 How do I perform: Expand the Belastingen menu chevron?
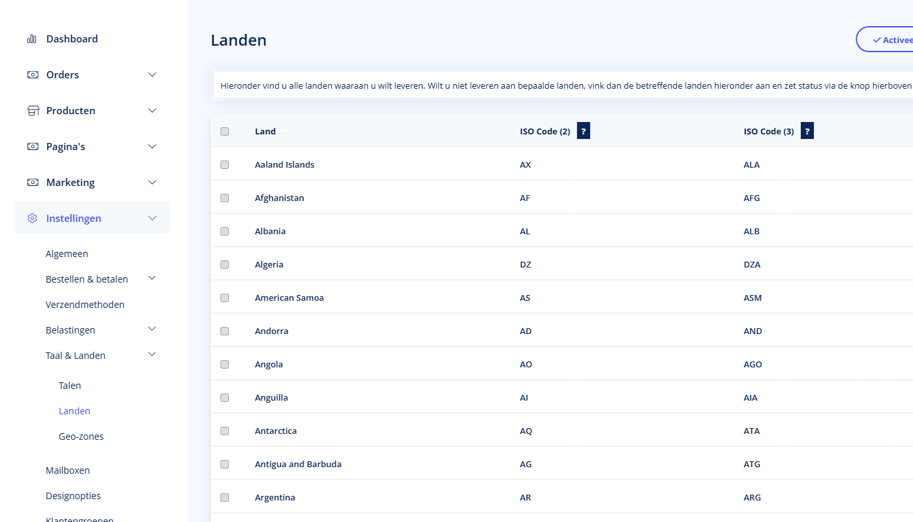coord(151,328)
